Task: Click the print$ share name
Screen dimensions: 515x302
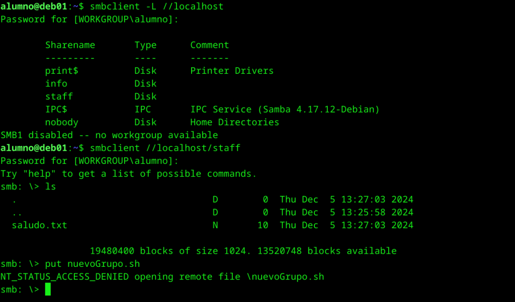Action: point(62,71)
